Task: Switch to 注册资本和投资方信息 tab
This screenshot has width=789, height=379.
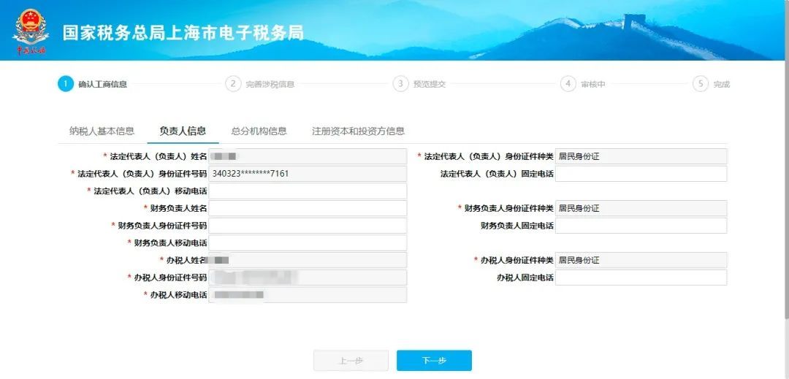Action: 358,131
